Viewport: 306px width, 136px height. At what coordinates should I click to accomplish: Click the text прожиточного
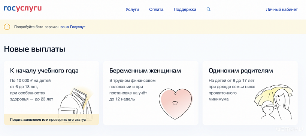(223, 93)
